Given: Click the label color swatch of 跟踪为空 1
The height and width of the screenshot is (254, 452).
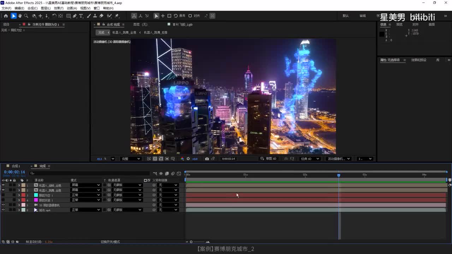Looking at the screenshot, I should point(23,195).
